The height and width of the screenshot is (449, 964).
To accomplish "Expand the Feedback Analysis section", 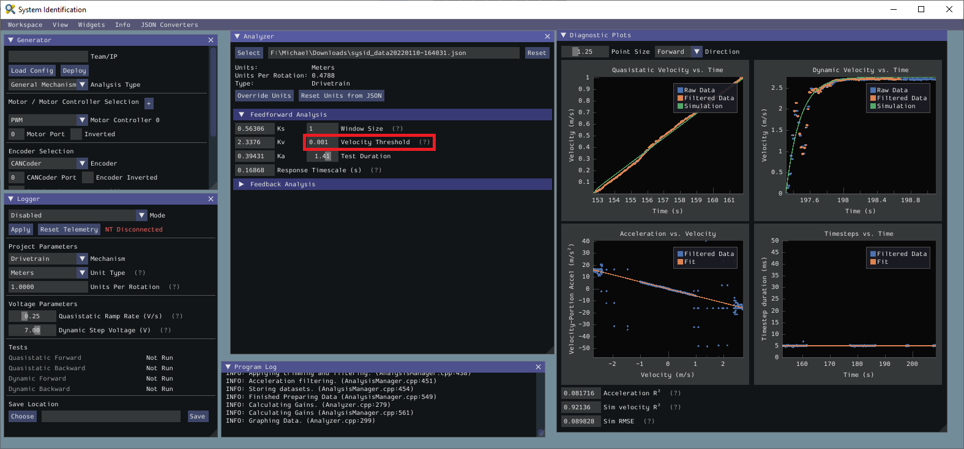I will [x=241, y=184].
